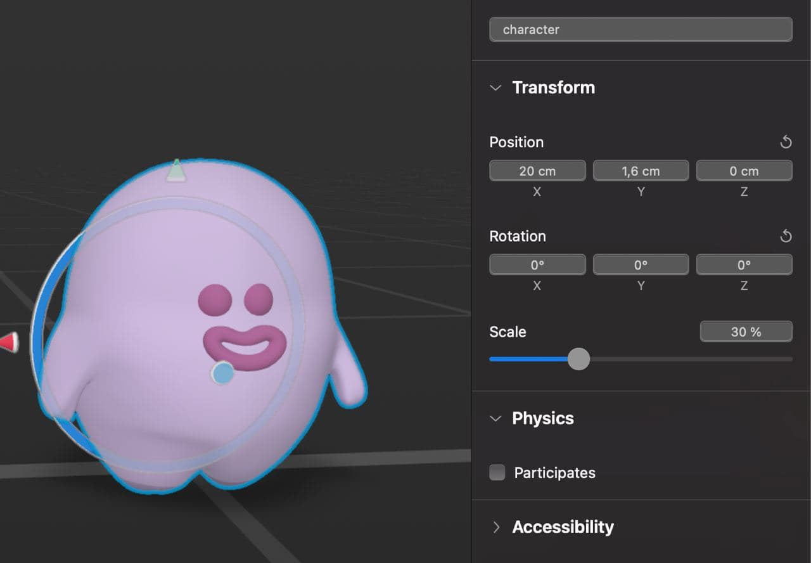This screenshot has width=811, height=563.
Task: Click the Transform heading
Action: click(553, 87)
